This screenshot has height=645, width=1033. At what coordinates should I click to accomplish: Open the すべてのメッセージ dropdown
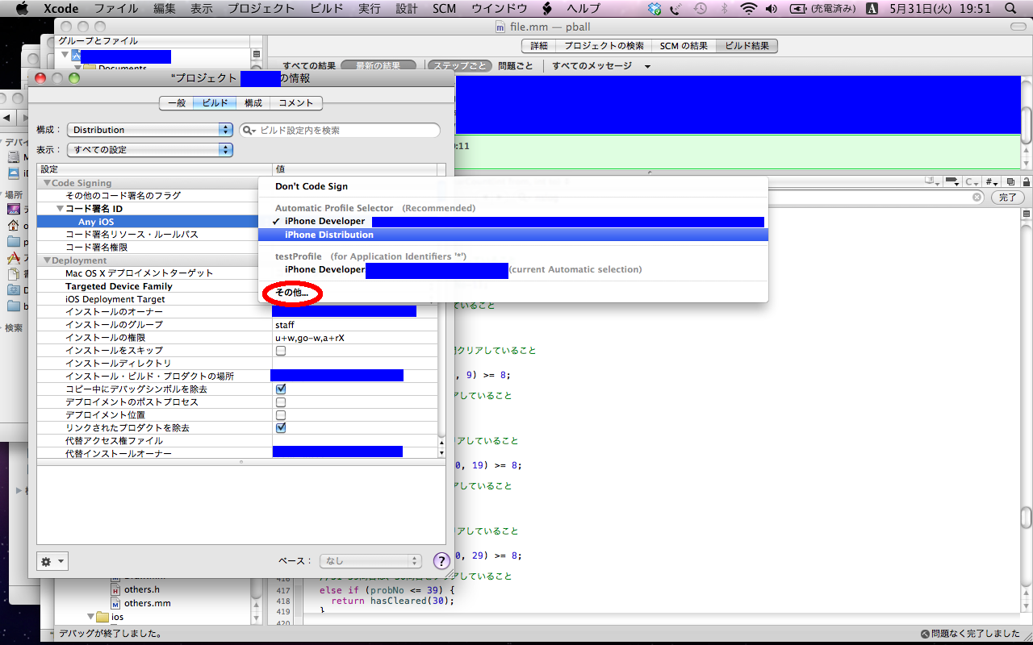(600, 66)
